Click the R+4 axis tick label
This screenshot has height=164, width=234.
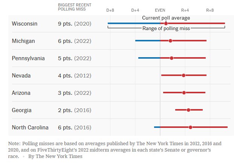(x=185, y=10)
